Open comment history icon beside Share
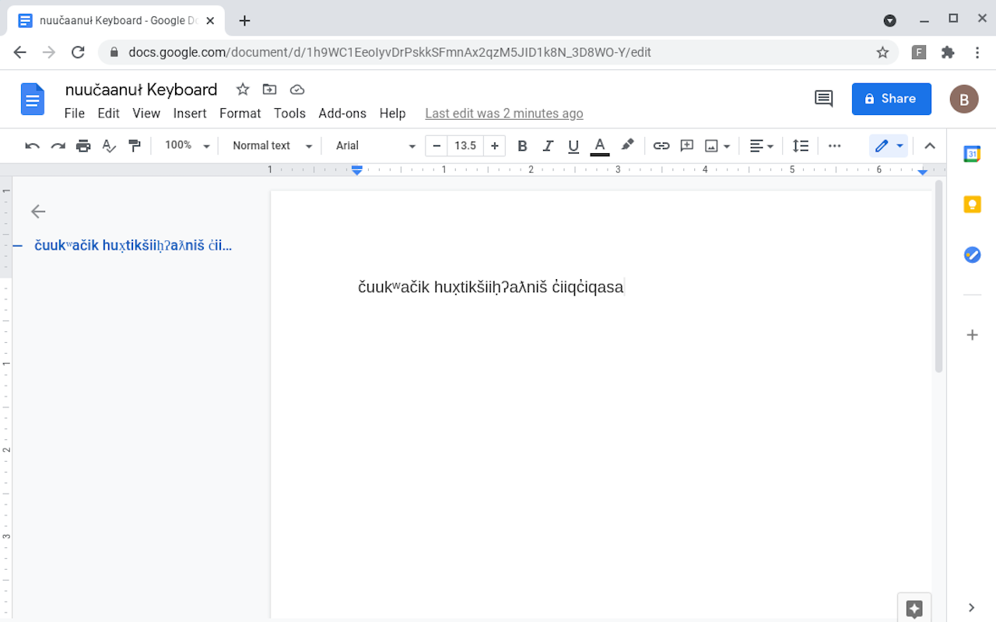996x622 pixels. pyautogui.click(x=823, y=99)
